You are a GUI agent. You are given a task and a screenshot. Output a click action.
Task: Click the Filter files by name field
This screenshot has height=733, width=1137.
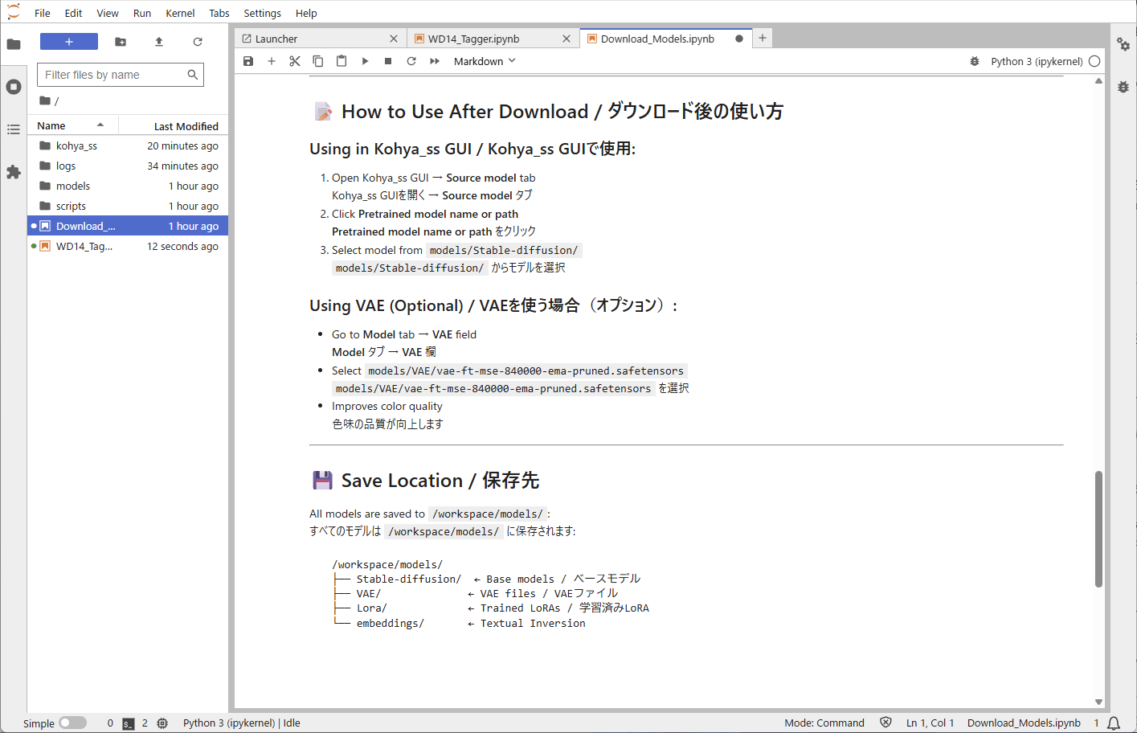112,75
